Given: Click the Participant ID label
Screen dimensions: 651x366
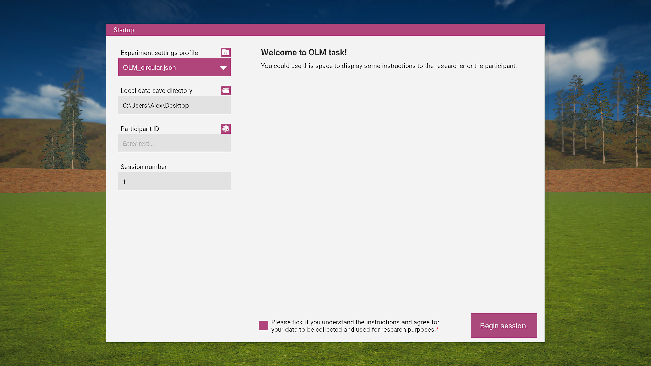Looking at the screenshot, I should [140, 129].
